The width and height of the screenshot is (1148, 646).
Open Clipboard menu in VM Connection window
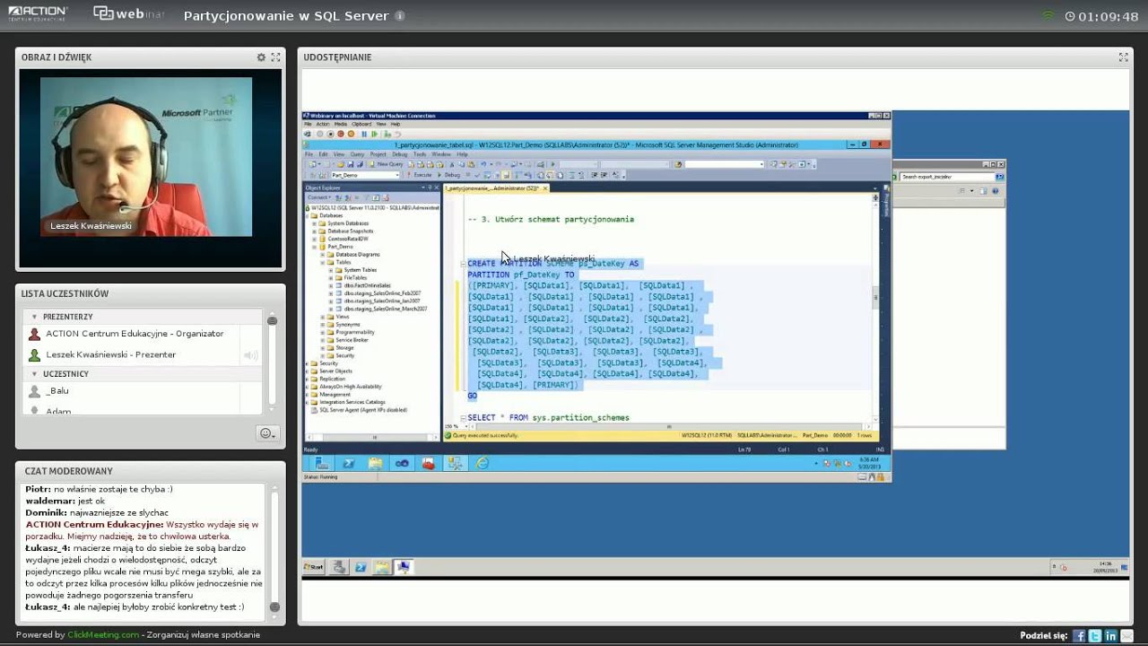coord(361,124)
